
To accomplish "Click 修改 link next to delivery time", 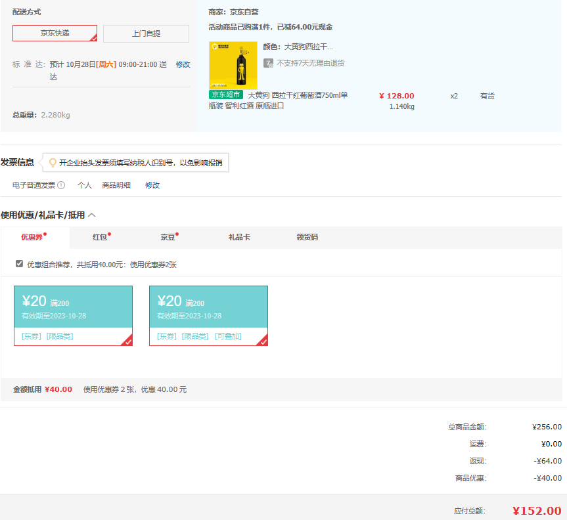I will tap(183, 64).
